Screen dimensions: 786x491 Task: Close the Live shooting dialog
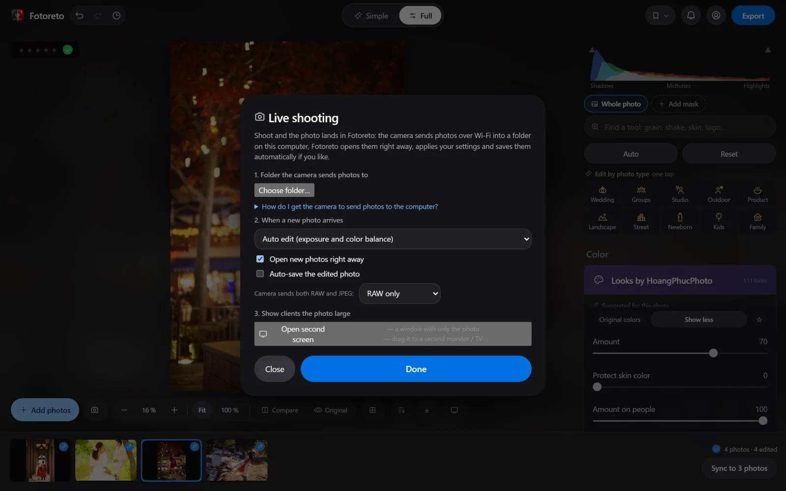click(x=275, y=369)
